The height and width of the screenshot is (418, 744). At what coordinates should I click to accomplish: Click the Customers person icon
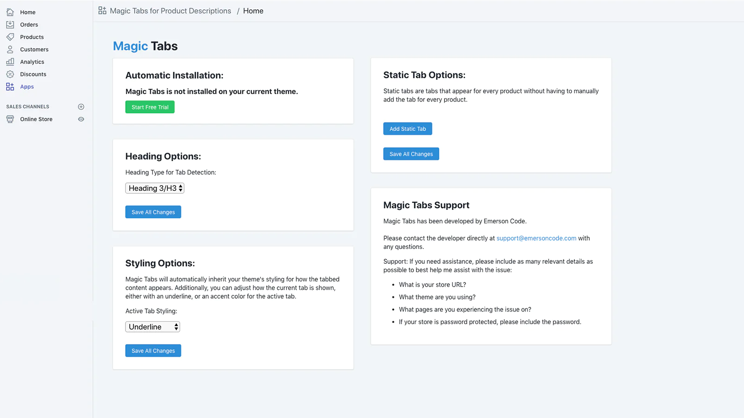tap(10, 49)
